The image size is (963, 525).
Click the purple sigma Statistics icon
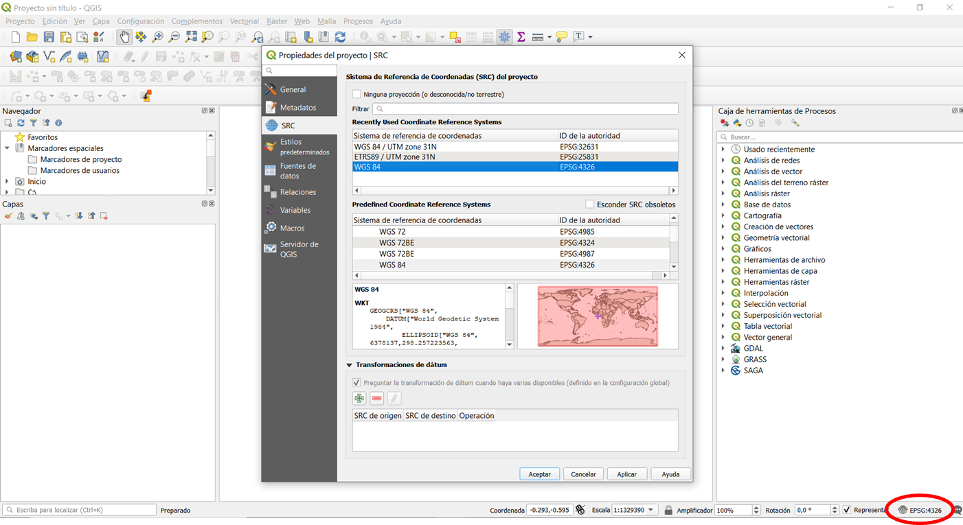521,37
